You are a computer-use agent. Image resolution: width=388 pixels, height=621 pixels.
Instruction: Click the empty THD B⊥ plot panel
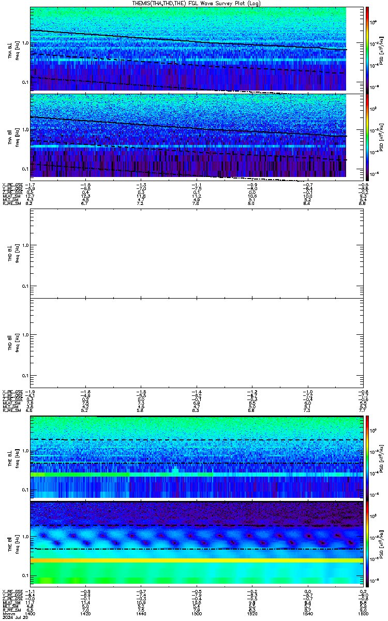196,254
